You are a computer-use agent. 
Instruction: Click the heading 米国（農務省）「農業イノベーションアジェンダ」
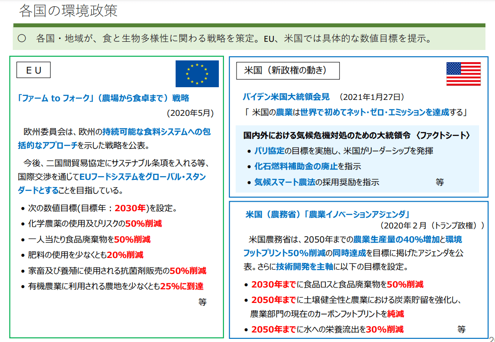coord(328,215)
